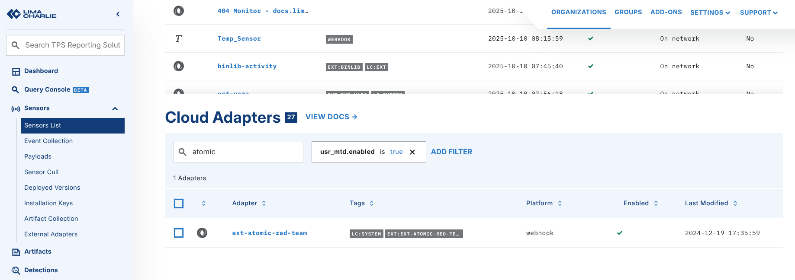
Task: Switch to the Groups tab
Action: (628, 12)
